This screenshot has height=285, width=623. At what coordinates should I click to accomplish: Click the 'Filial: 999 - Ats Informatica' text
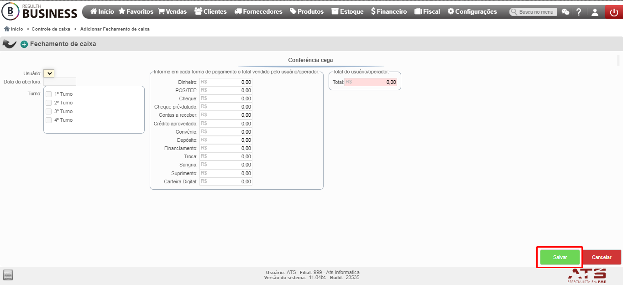click(x=330, y=272)
